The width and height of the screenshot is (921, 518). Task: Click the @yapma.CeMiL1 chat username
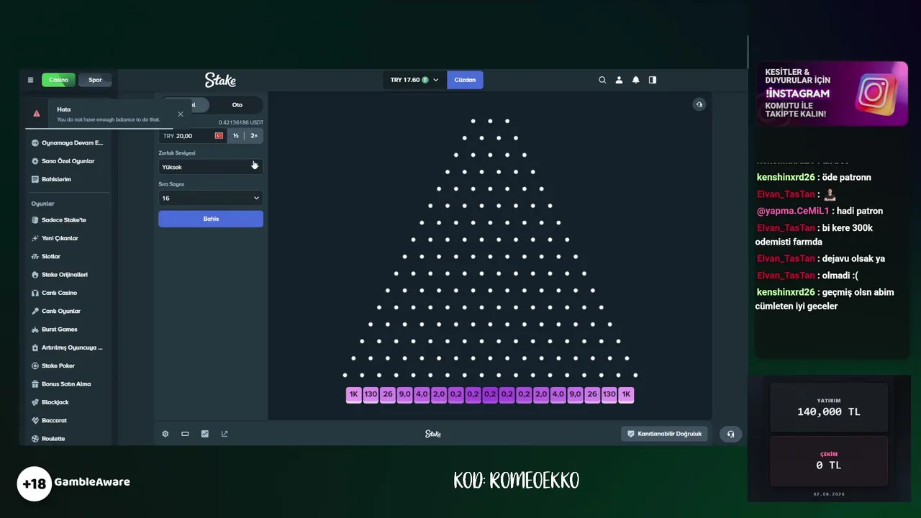click(x=793, y=211)
